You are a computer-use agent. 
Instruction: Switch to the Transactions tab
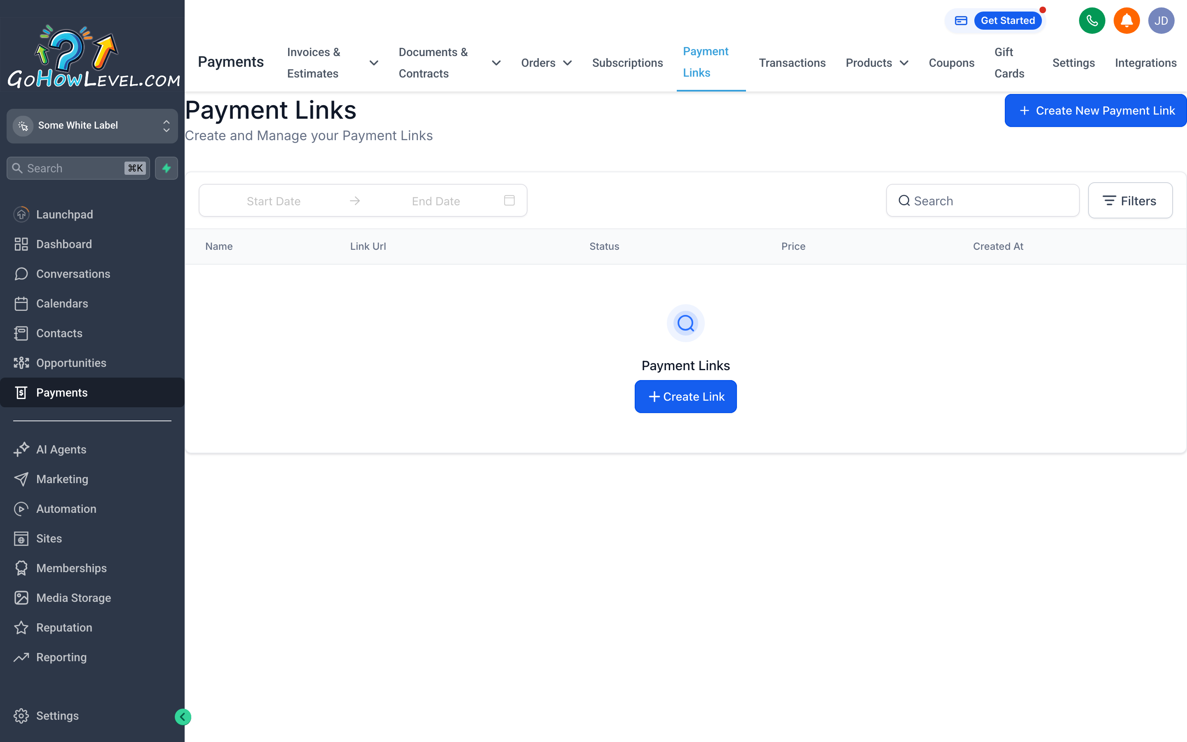coord(792,63)
